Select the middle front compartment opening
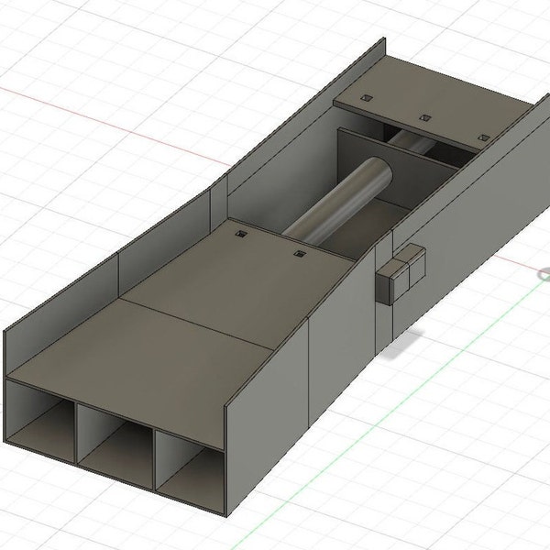This screenshot has width=550, height=550. (x=115, y=445)
